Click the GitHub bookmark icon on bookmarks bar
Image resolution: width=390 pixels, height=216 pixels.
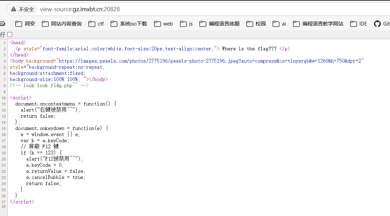pyautogui.click(x=377, y=24)
